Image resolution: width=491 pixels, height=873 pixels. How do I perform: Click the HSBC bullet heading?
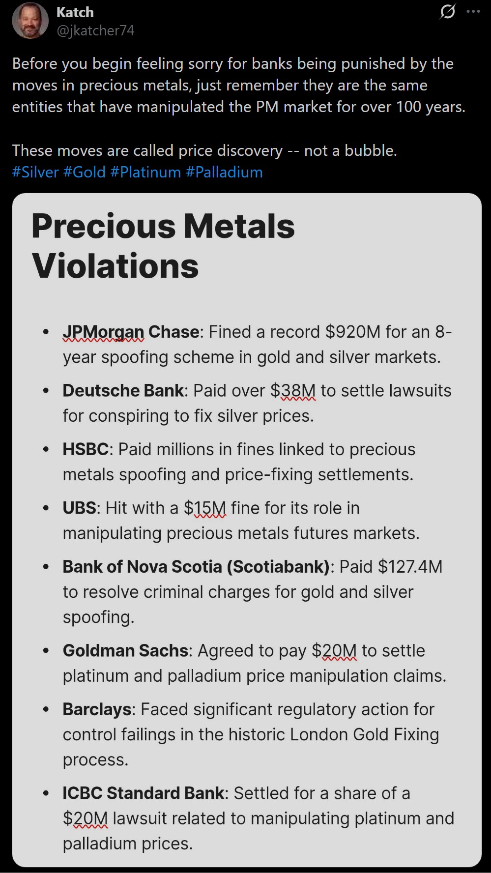point(86,449)
